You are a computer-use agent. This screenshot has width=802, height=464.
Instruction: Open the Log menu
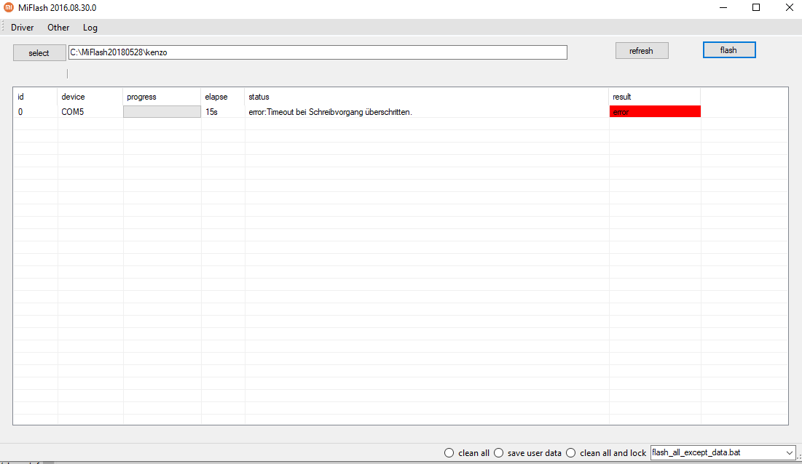click(x=90, y=28)
